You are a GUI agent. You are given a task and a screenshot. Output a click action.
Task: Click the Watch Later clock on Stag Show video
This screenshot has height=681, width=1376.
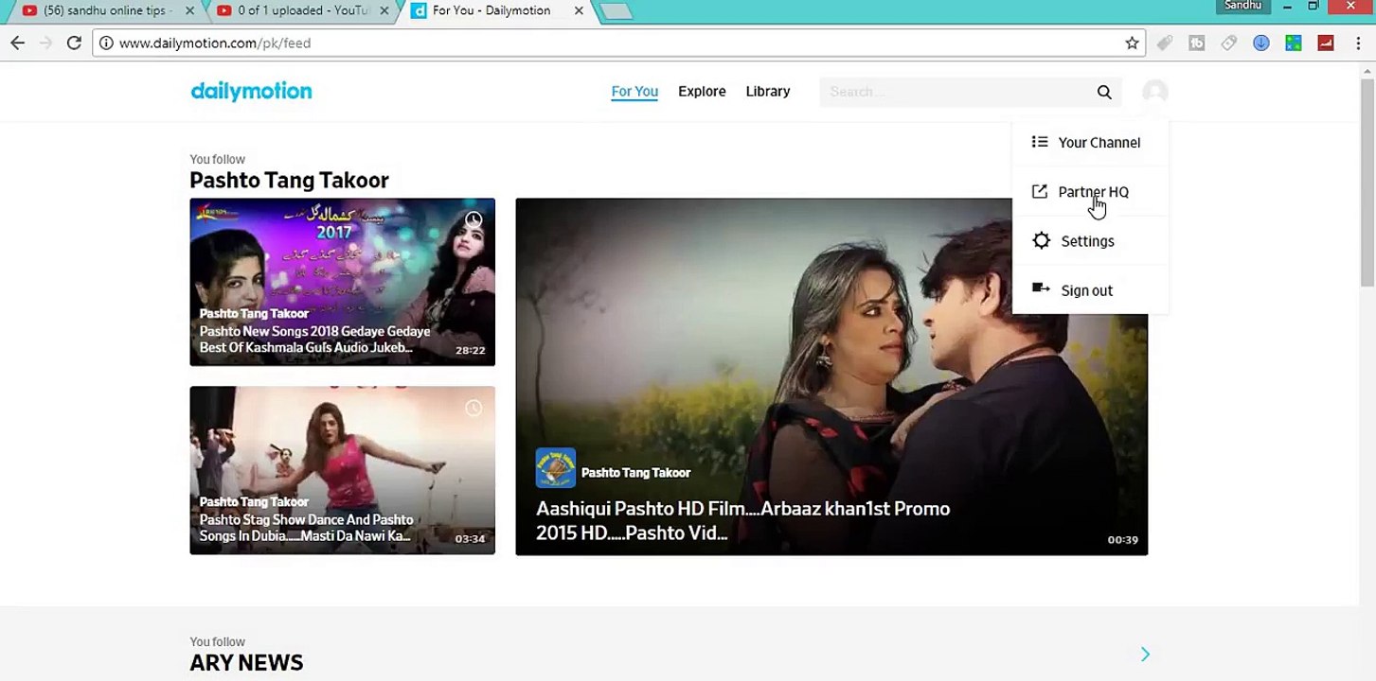pyautogui.click(x=474, y=409)
